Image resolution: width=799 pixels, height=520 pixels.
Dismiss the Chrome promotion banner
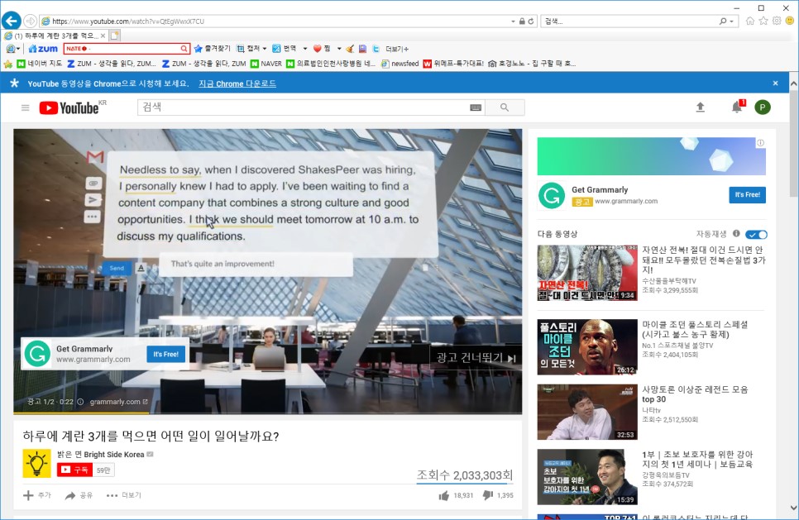pyautogui.click(x=776, y=83)
